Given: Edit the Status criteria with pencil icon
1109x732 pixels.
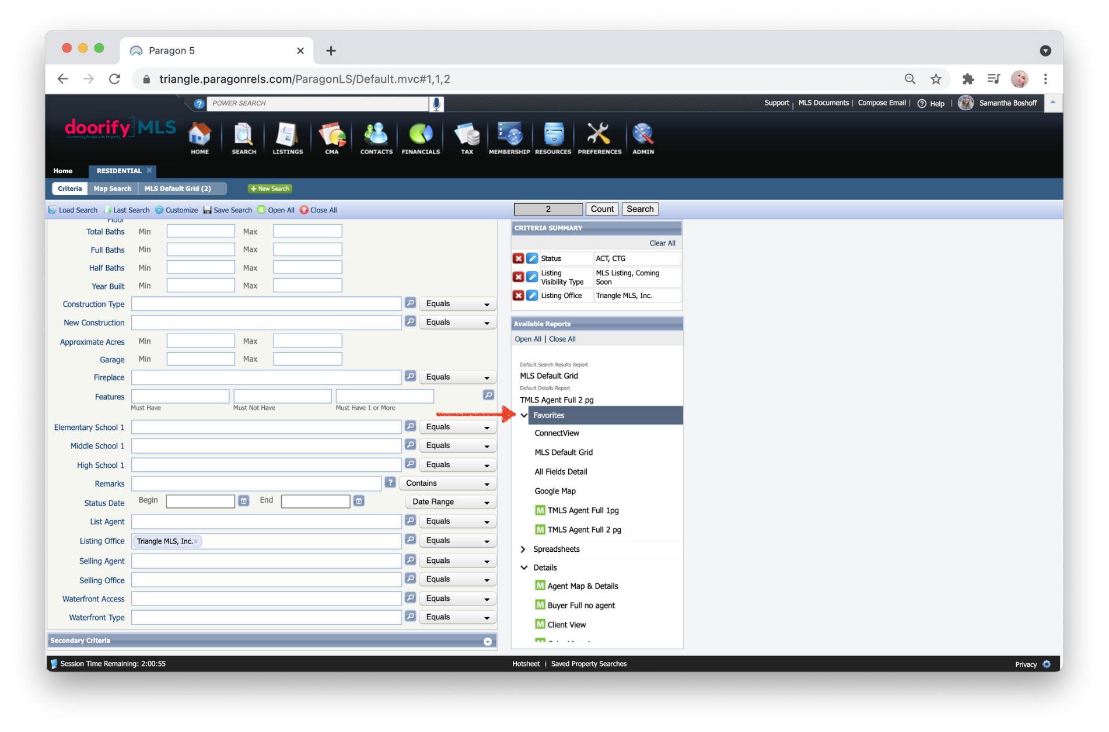Looking at the screenshot, I should click(x=532, y=258).
